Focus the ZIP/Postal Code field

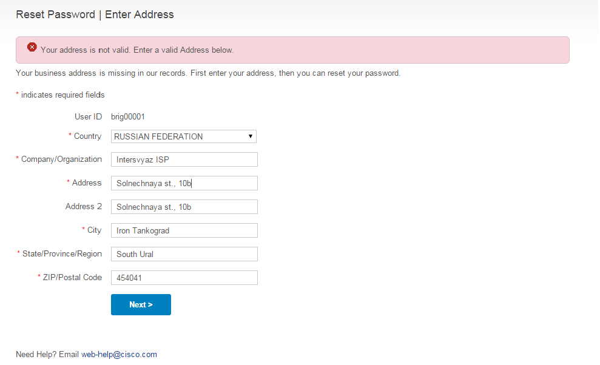click(184, 278)
